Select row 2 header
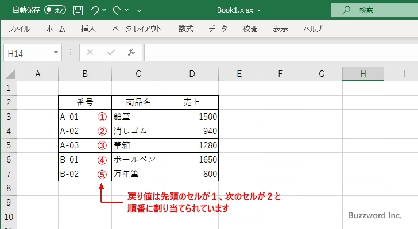This screenshot has width=418, height=229. pos(9,102)
